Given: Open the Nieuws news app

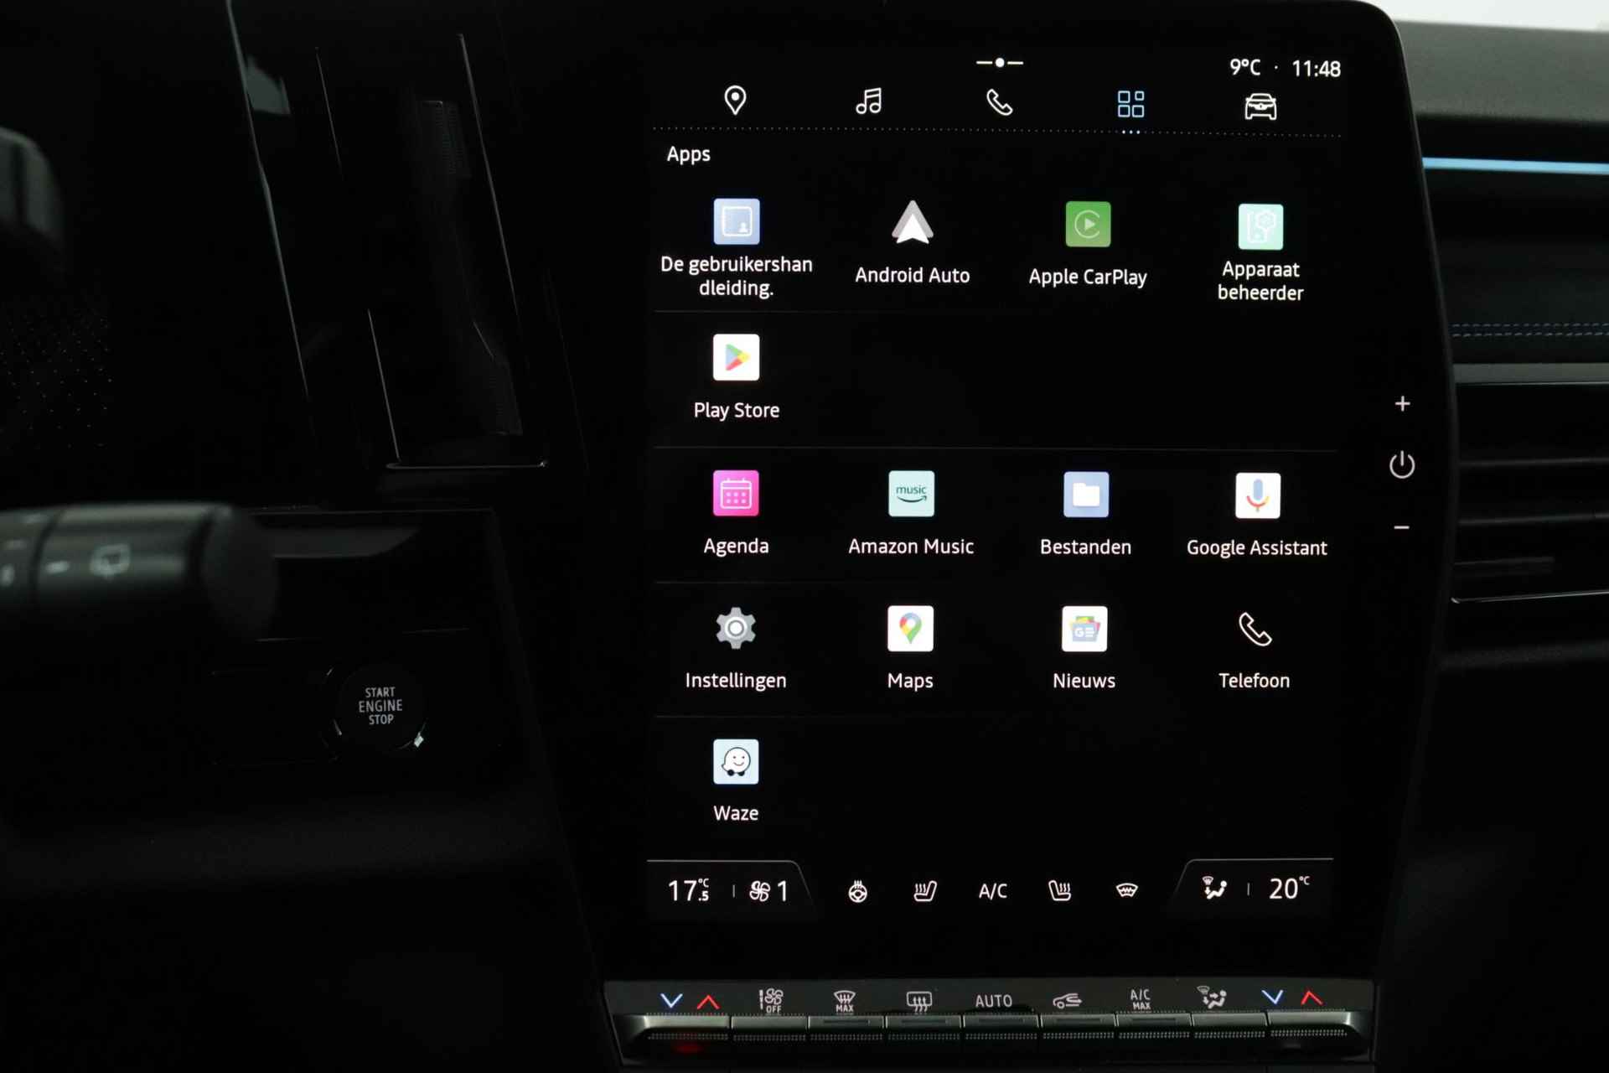Looking at the screenshot, I should pos(1084,649).
